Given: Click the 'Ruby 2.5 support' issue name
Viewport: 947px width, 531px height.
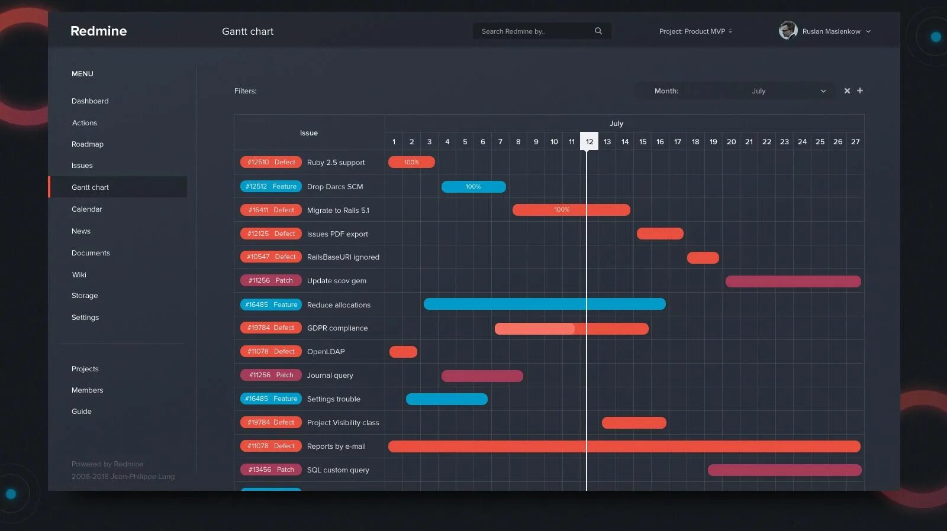Looking at the screenshot, I should pos(336,163).
